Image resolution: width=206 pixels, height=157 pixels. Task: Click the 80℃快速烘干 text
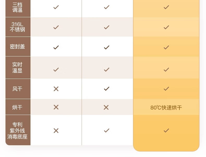[166, 108]
